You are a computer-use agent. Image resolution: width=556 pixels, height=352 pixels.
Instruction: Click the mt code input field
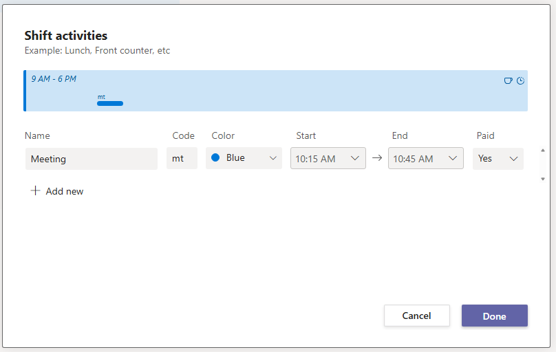(182, 158)
